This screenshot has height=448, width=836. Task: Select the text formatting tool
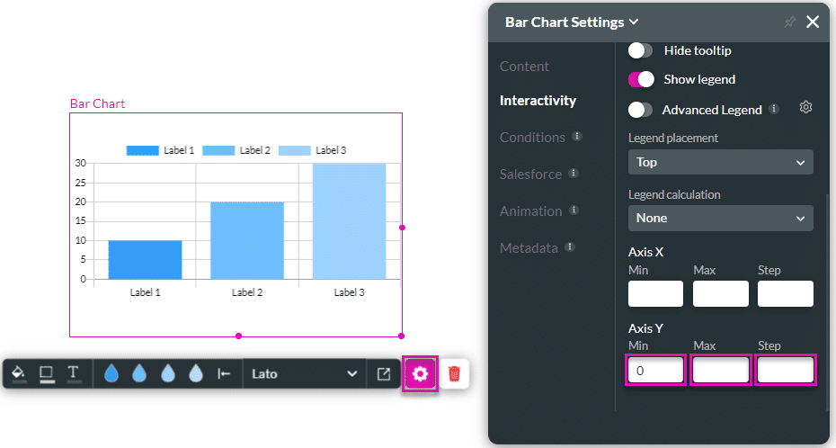[x=74, y=373]
